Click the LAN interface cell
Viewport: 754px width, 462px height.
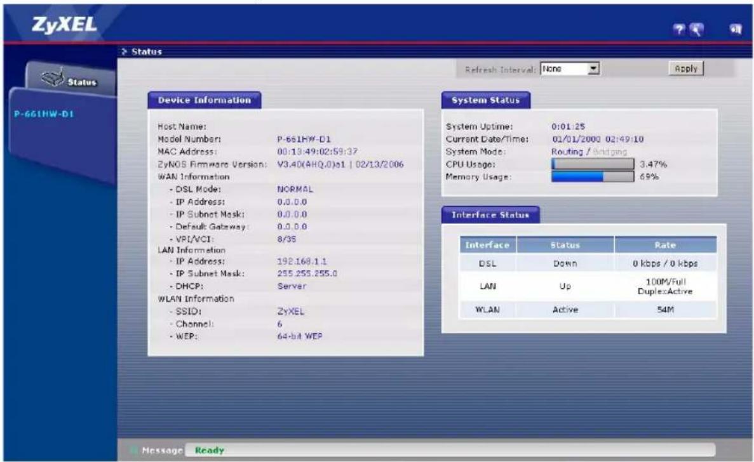[488, 286]
